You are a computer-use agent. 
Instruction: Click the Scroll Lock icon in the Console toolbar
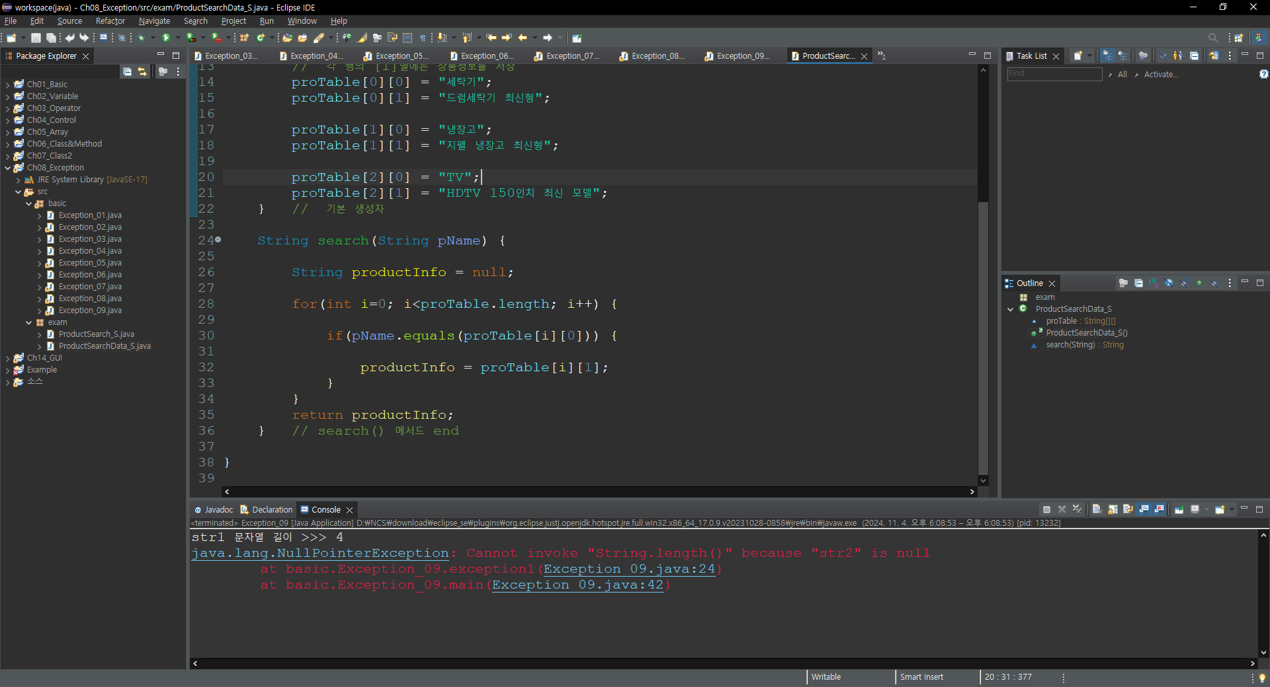click(x=1113, y=509)
